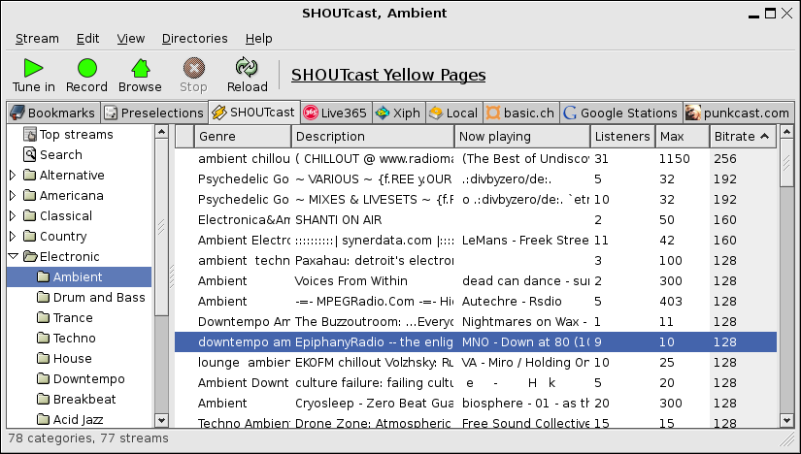Select the punkcast.com tab
This screenshot has width=801, height=454.
tap(740, 113)
